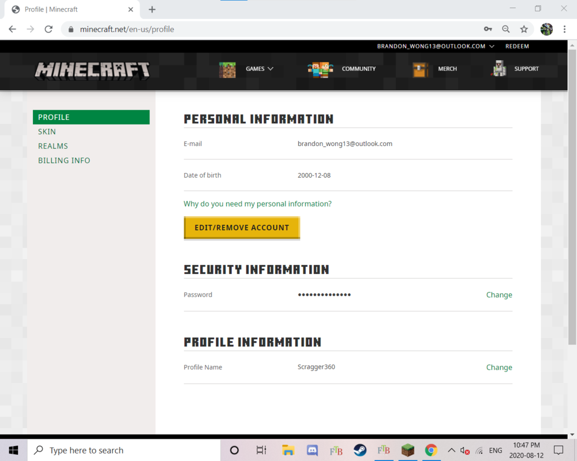Switch to the SKIN section
The width and height of the screenshot is (577, 461).
(47, 132)
